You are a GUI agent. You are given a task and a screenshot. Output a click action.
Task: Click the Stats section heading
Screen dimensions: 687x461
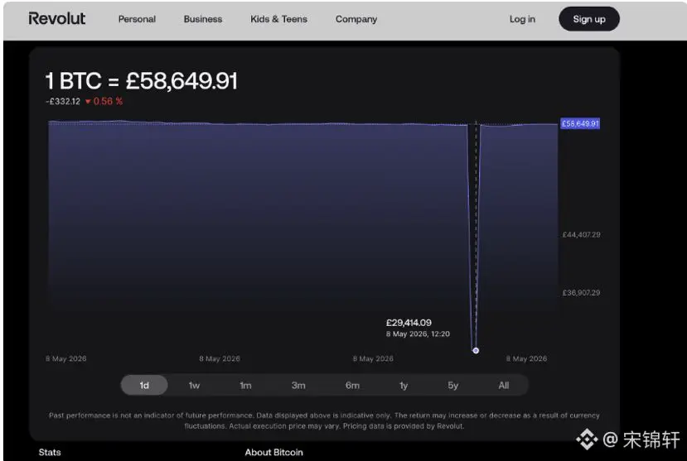click(50, 452)
